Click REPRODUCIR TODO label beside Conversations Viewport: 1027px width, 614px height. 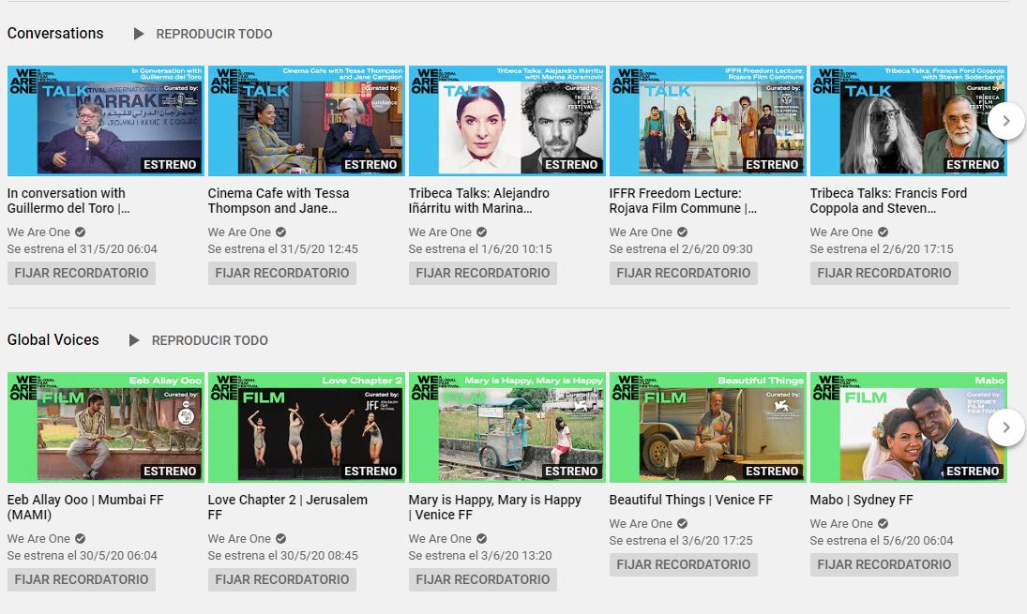[x=214, y=34]
